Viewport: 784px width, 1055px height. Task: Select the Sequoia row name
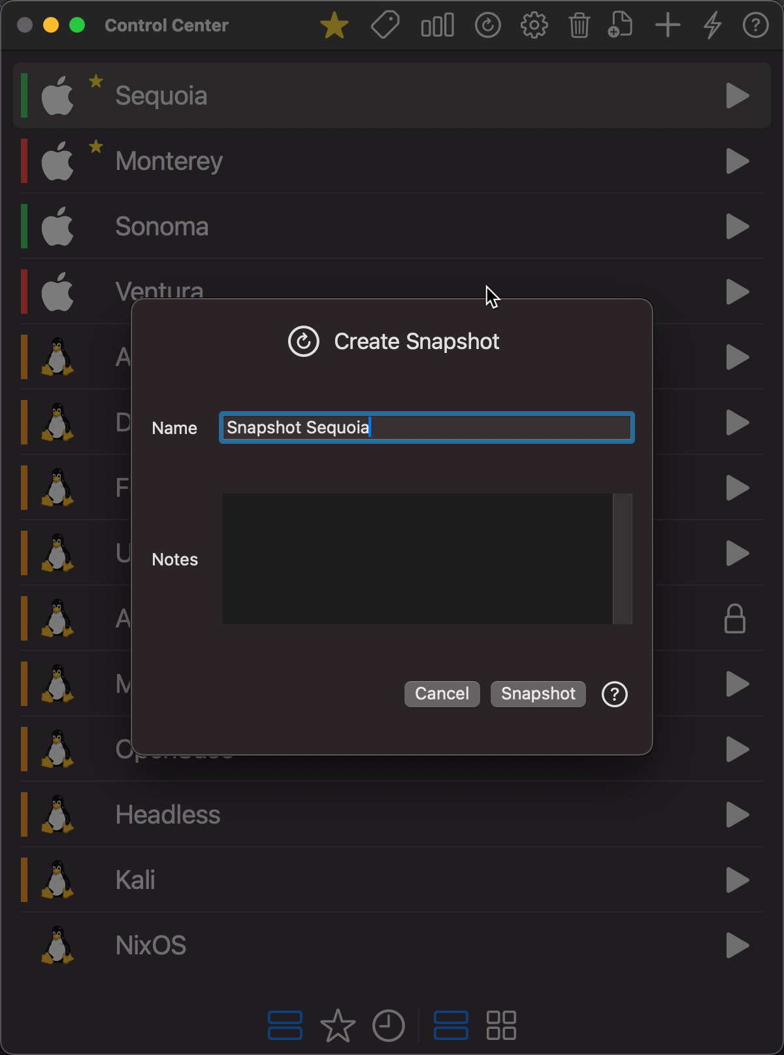pos(161,95)
